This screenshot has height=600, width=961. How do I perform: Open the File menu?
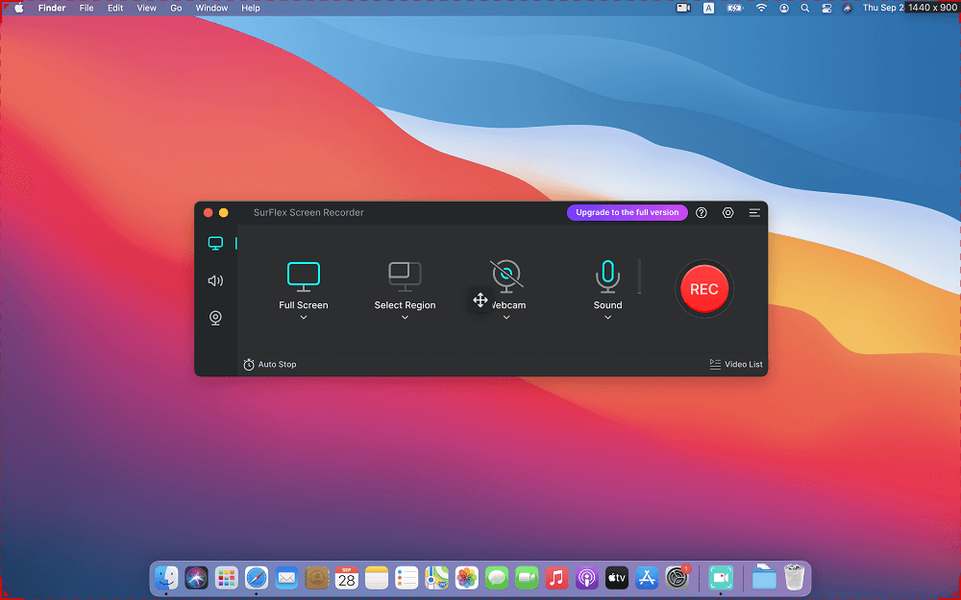pyautogui.click(x=86, y=8)
